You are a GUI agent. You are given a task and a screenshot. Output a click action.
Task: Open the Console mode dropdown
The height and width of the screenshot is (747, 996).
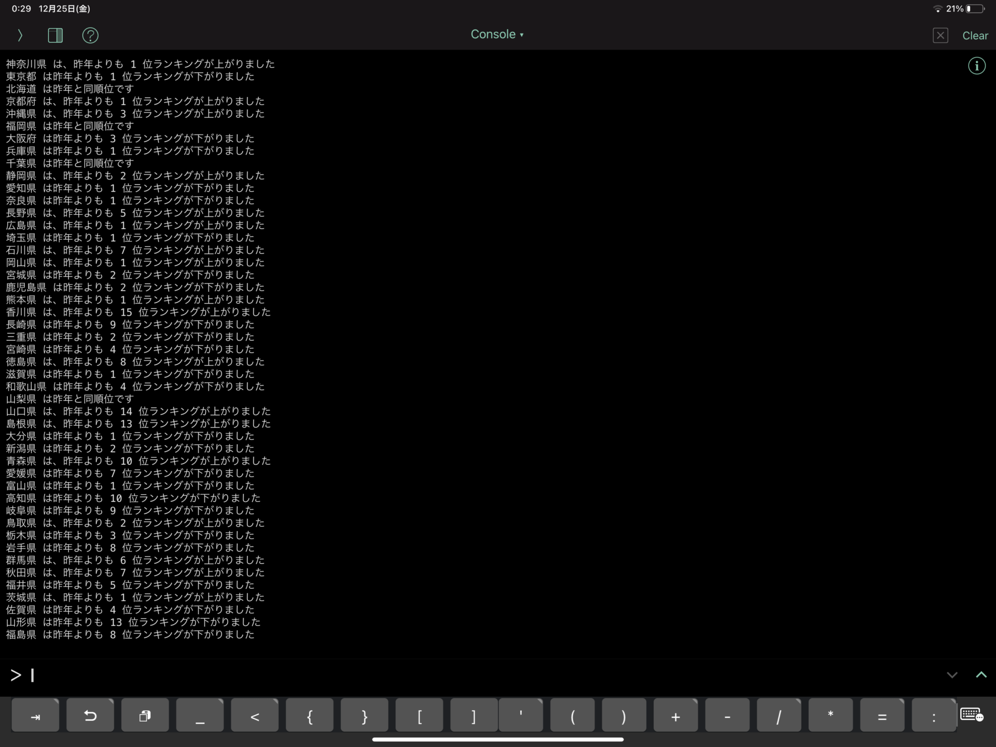click(x=496, y=34)
